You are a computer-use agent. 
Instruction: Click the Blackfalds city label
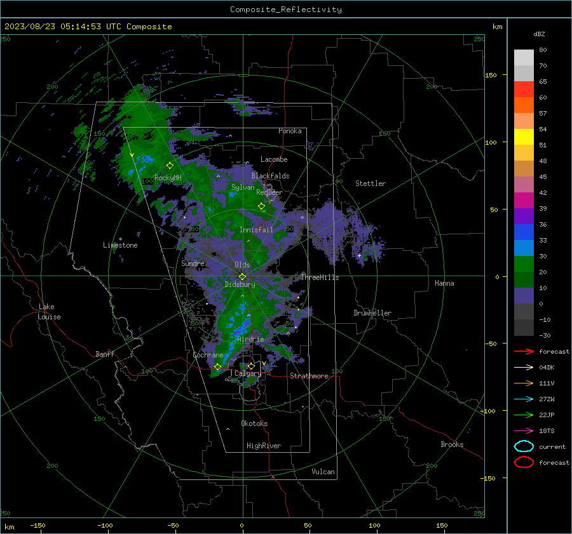coord(270,176)
